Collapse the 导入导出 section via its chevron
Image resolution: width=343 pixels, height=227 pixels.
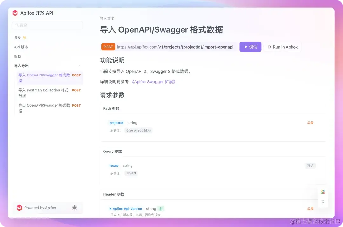click(x=78, y=66)
